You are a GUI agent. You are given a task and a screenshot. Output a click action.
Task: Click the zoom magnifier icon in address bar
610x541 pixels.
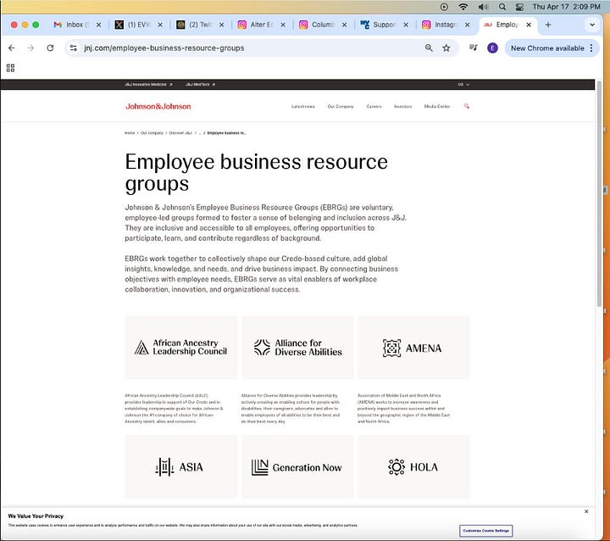coord(429,47)
